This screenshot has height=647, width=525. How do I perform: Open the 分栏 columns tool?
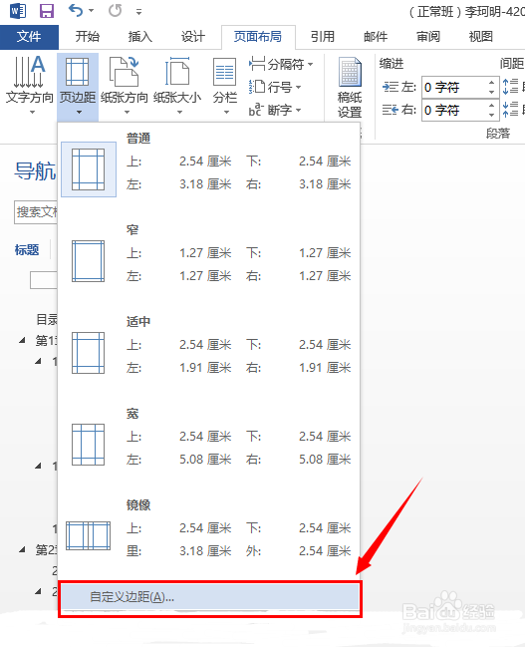point(225,86)
